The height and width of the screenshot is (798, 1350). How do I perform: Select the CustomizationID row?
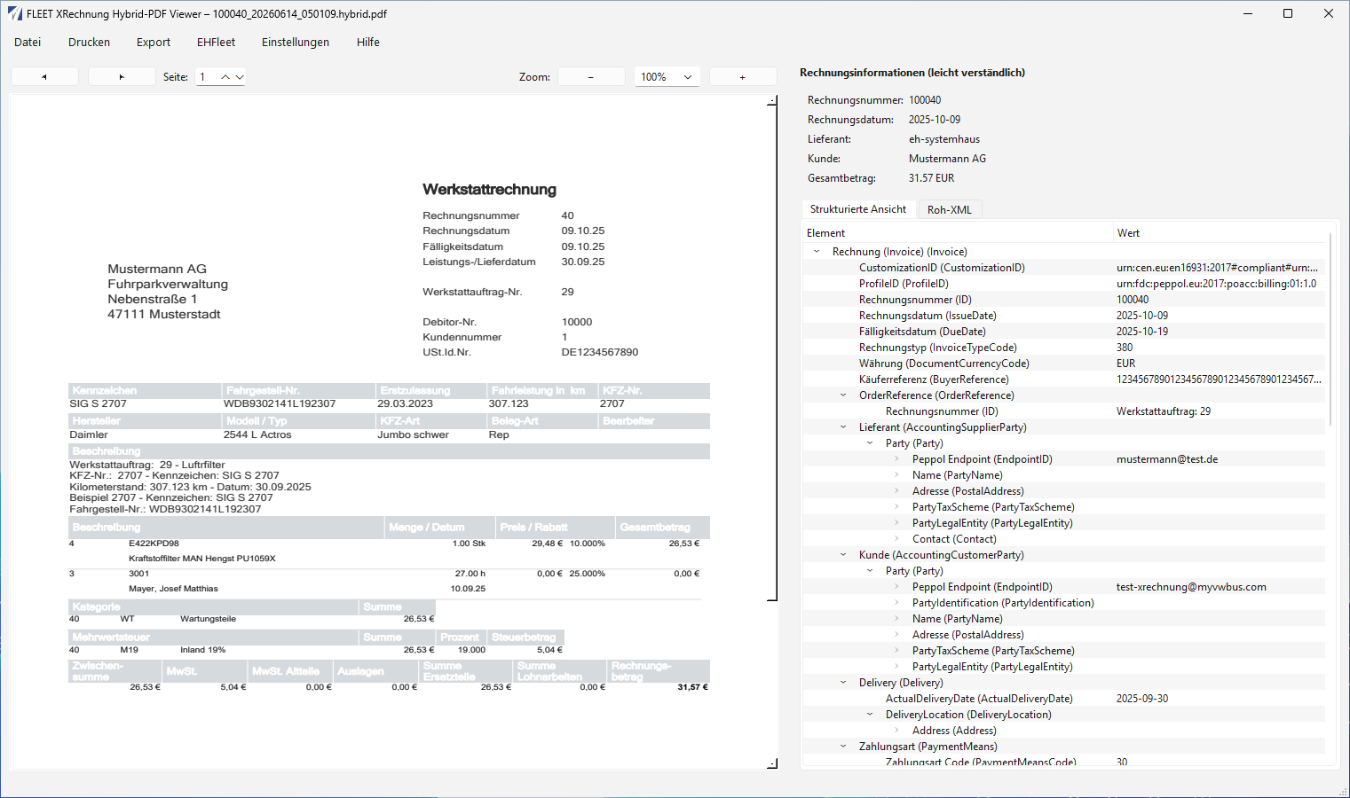point(1064,268)
